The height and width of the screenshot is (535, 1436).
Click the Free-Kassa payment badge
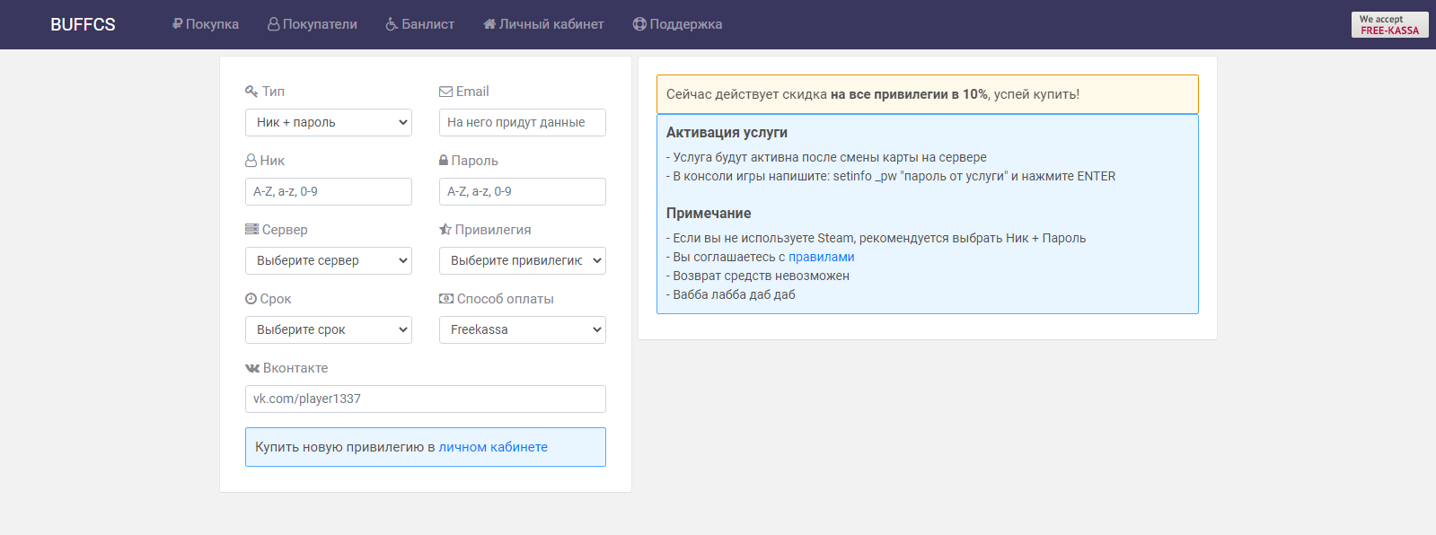coord(1389,24)
